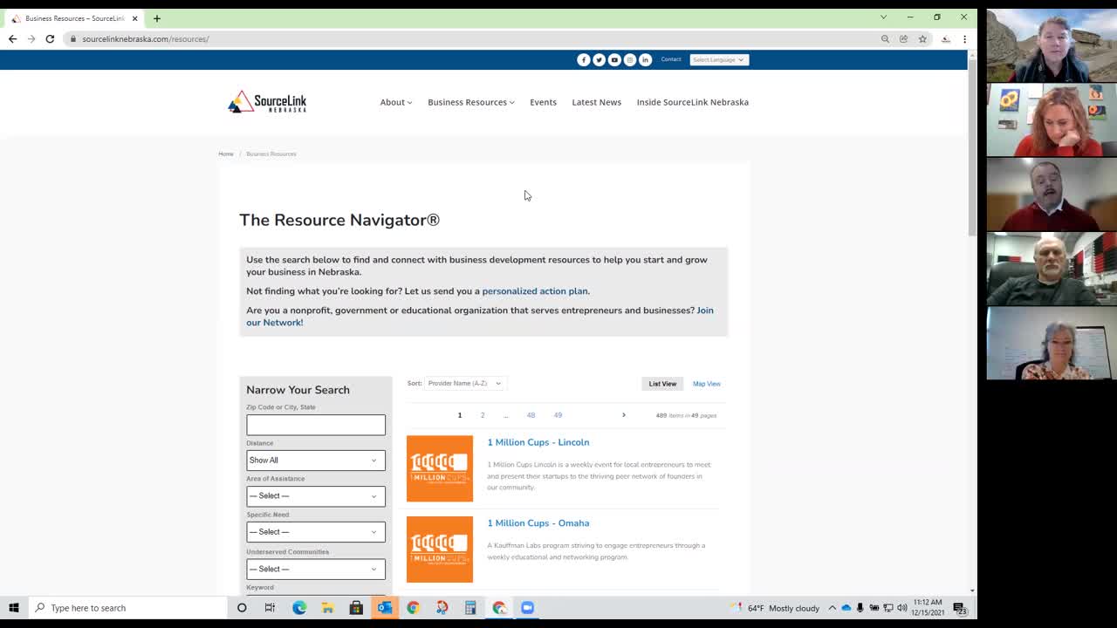
Task: Open the 1 Million Cups - Omaha listing
Action: pyautogui.click(x=538, y=523)
